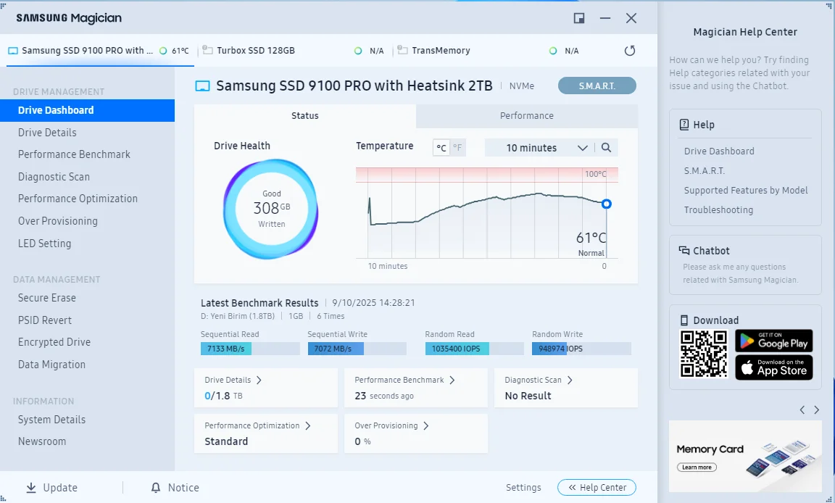Click the App Store badge
Viewport: 835px width, 503px height.
774,367
